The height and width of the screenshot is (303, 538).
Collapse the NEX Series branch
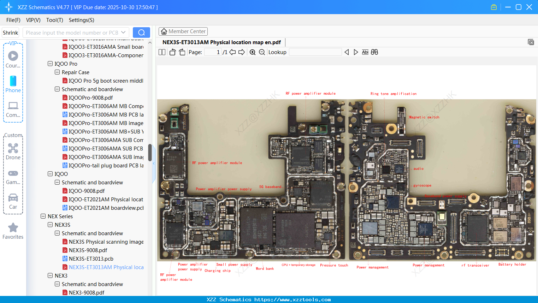43,216
